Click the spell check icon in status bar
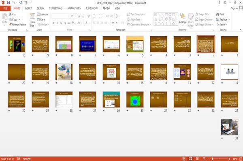 (x=19, y=159)
